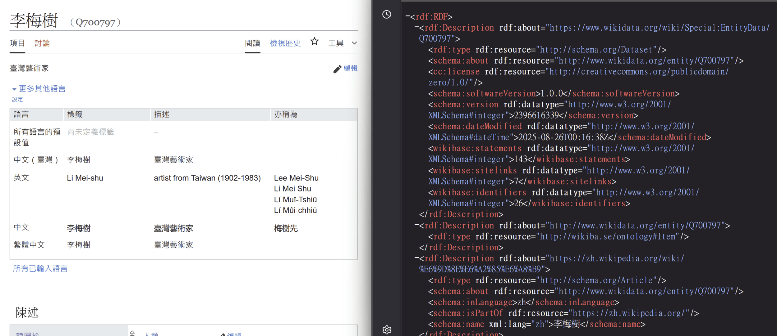Open the 檢視歷史 view history tab
Image resolution: width=777 pixels, height=336 pixels.
coord(285,43)
